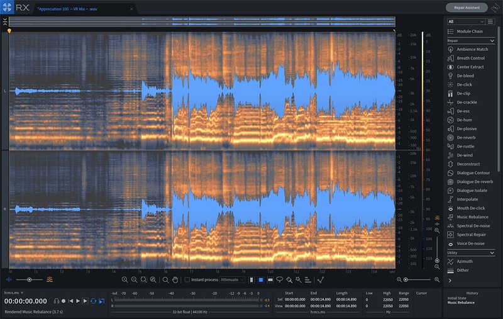Select the Brush selection tool
The width and height of the screenshot is (503, 319).
tap(289, 279)
